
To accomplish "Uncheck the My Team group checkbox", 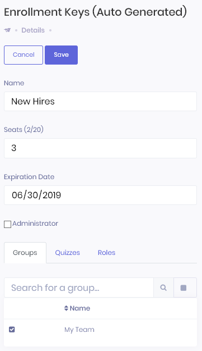I will click(12, 330).
